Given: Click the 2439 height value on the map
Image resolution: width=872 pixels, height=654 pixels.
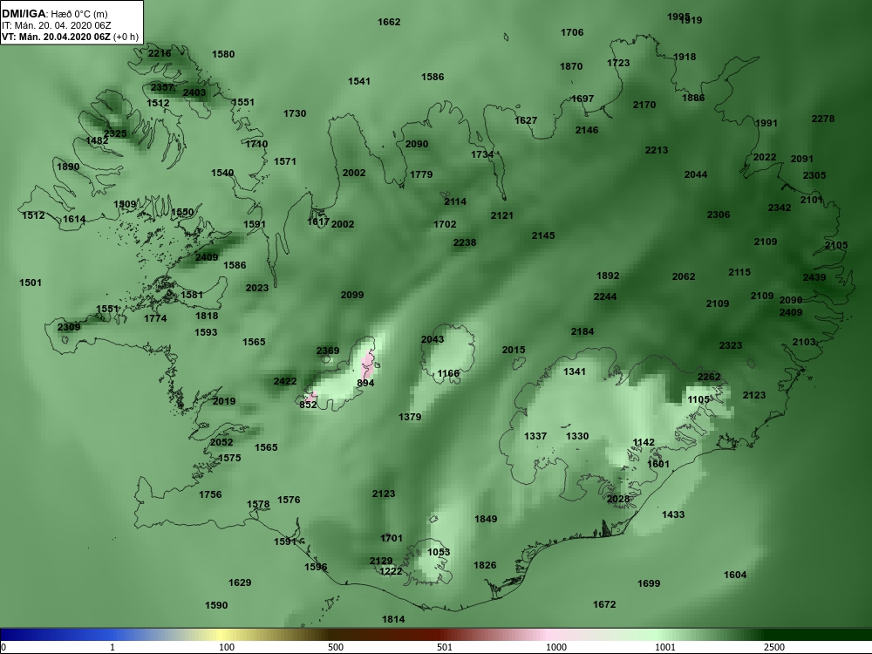Looking at the screenshot, I should [x=814, y=277].
